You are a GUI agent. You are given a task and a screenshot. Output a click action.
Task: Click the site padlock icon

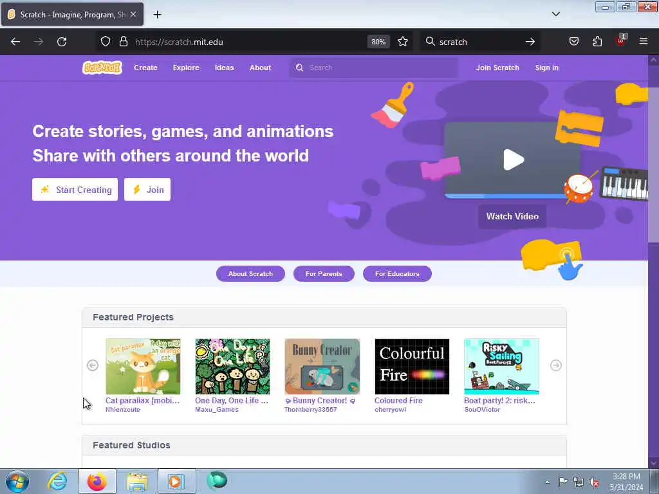tap(123, 42)
